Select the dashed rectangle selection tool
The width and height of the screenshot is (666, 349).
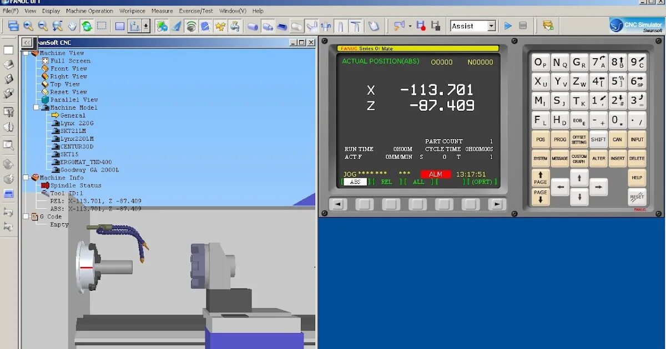[x=102, y=25]
